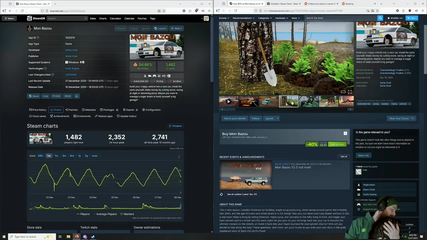Open the Achievements tab

point(59,116)
